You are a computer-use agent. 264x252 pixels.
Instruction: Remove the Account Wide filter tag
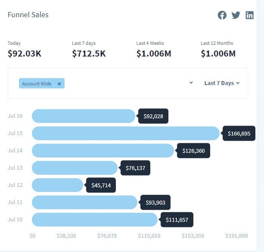point(59,84)
